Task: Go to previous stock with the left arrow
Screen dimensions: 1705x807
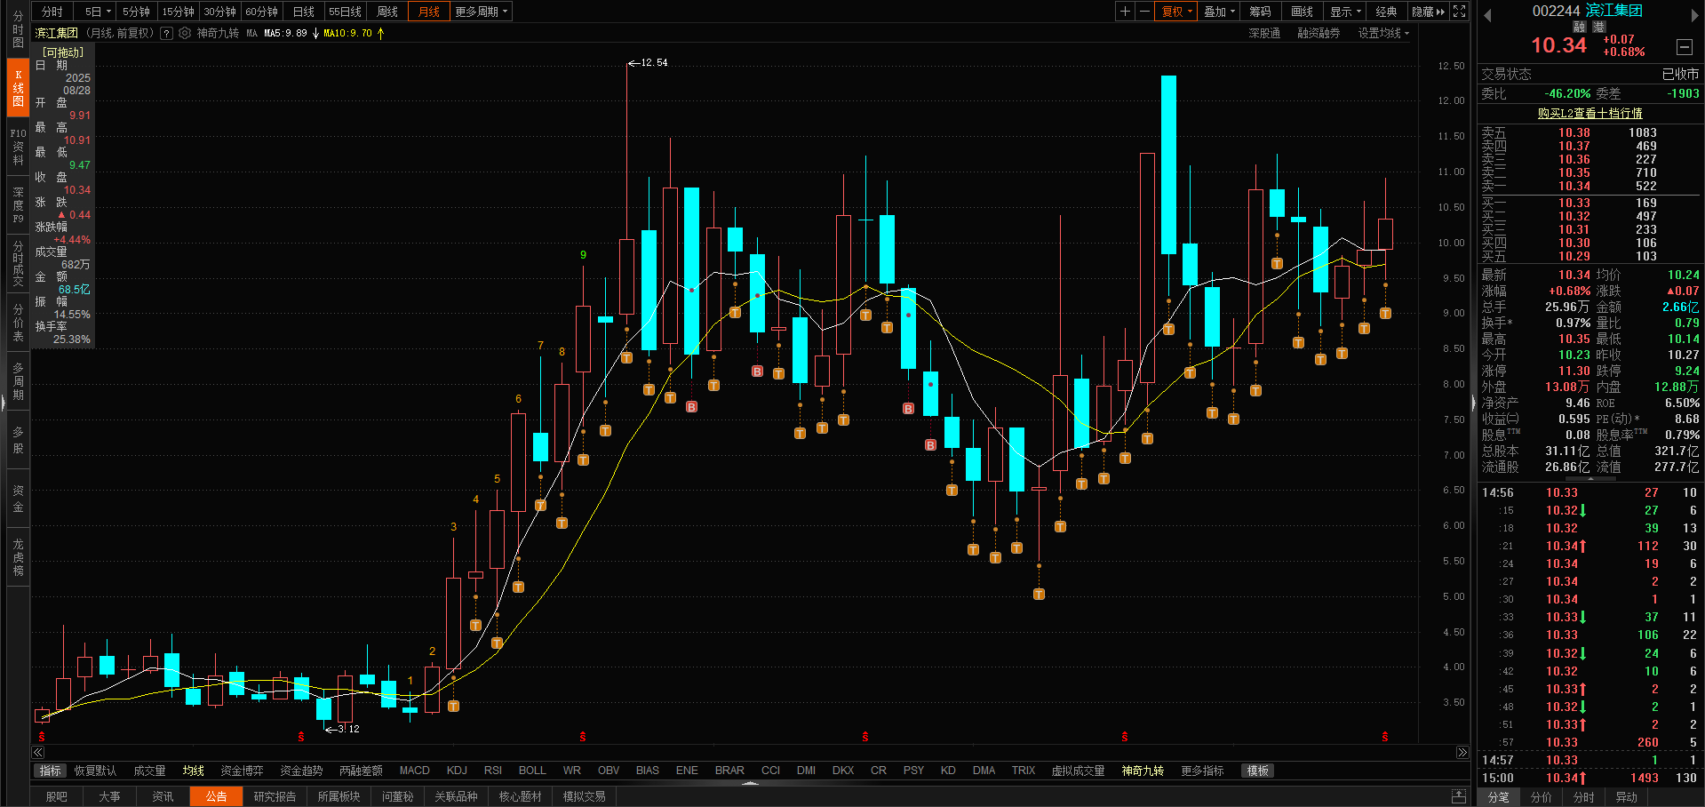Action: pyautogui.click(x=1487, y=15)
